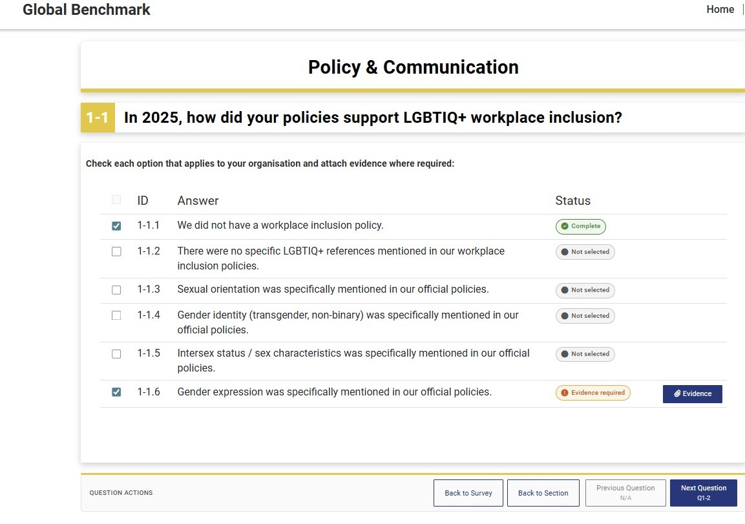Click the Global Benchmark site title
Viewport: 745px width, 524px height.
(87, 10)
